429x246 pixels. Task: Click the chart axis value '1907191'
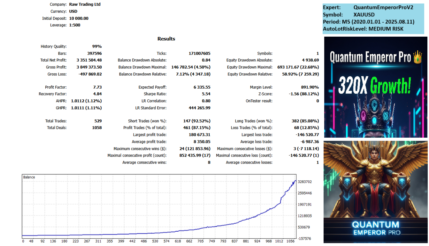click(304, 205)
